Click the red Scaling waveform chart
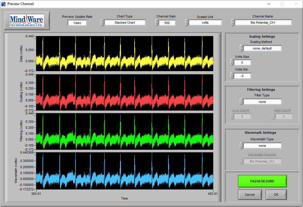The width and height of the screenshot is (303, 207). click(x=125, y=93)
